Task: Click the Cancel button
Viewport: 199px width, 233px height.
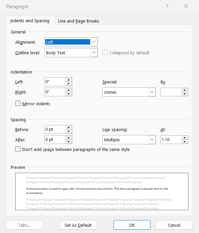Action: (x=174, y=225)
